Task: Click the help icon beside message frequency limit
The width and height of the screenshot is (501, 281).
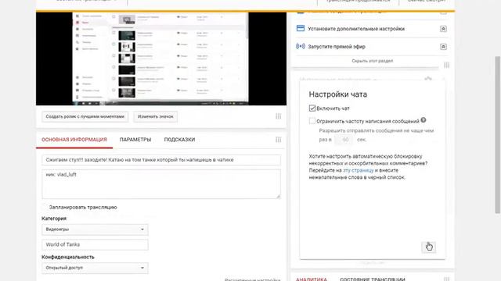Action: coord(424,120)
